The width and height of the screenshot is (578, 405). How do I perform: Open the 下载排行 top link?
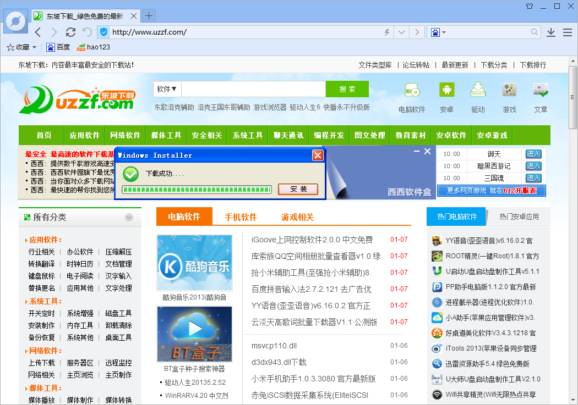coord(533,65)
